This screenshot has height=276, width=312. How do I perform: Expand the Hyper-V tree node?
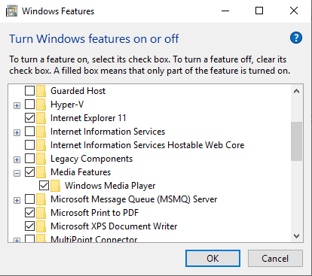17,105
